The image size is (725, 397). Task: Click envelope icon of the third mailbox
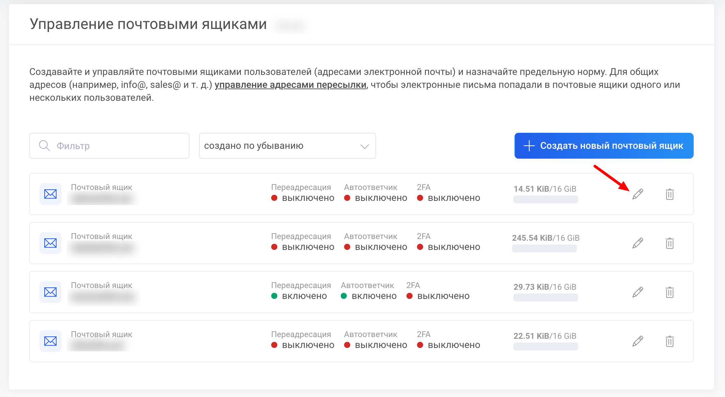[x=50, y=292]
